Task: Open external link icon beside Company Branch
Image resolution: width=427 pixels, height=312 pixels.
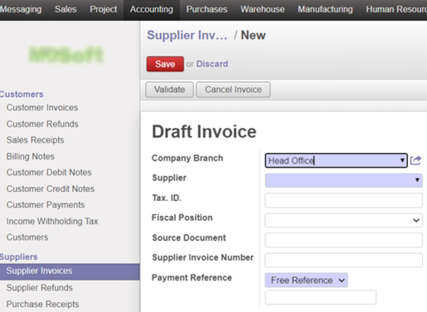Action: [415, 161]
